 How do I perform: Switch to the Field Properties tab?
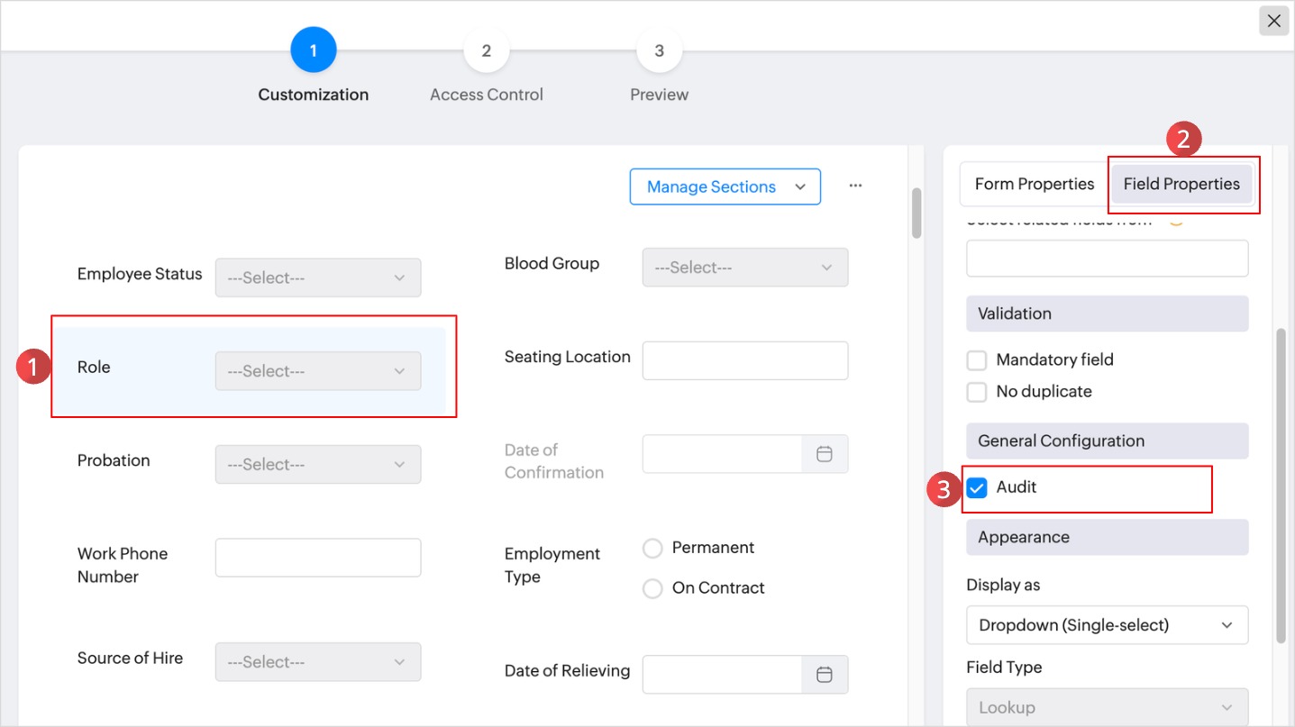[1181, 184]
